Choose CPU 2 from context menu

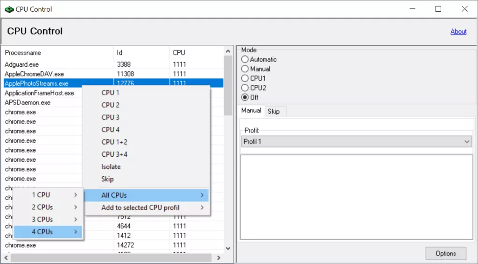click(x=146, y=105)
